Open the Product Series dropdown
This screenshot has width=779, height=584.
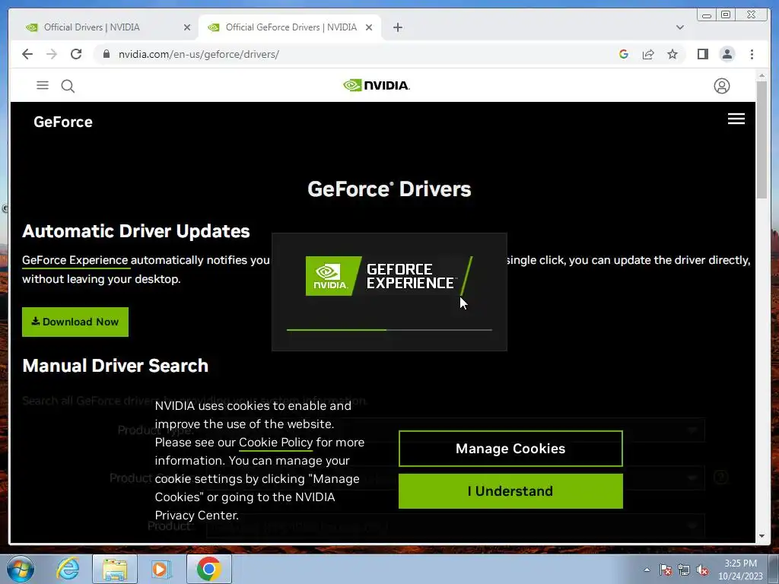coord(456,478)
